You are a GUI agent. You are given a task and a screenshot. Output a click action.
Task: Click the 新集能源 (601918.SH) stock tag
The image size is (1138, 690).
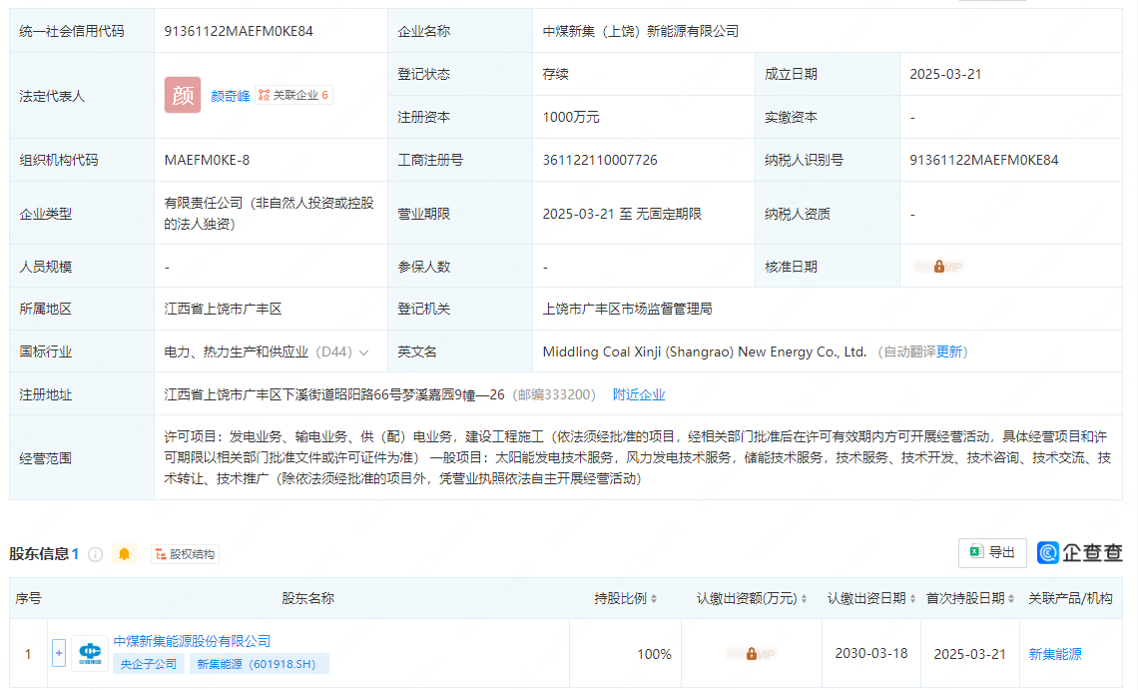(260, 664)
